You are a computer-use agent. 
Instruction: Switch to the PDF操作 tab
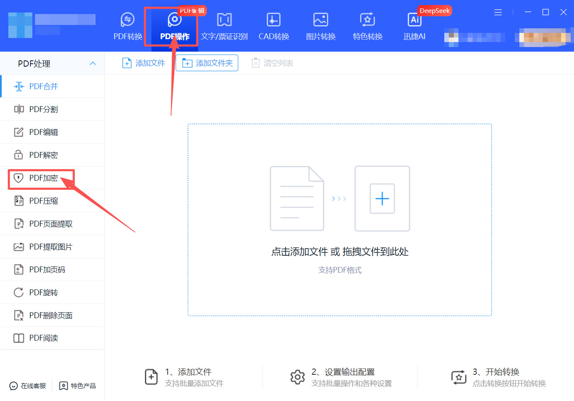[x=174, y=27]
